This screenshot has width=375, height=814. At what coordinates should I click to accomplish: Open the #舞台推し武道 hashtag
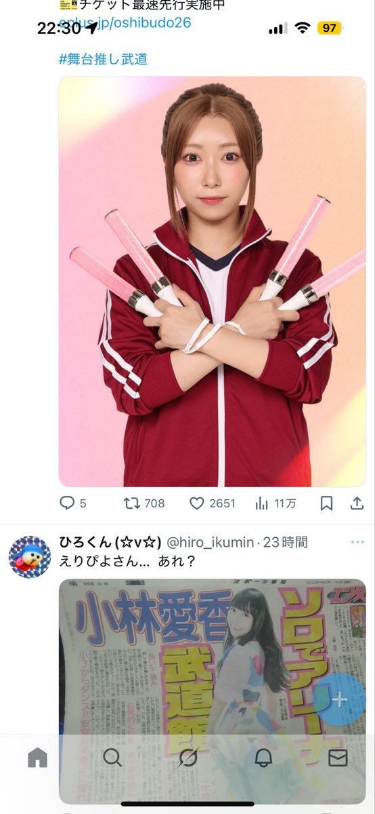[x=103, y=59]
